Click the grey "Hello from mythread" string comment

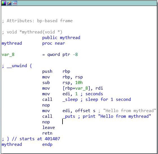130,111
